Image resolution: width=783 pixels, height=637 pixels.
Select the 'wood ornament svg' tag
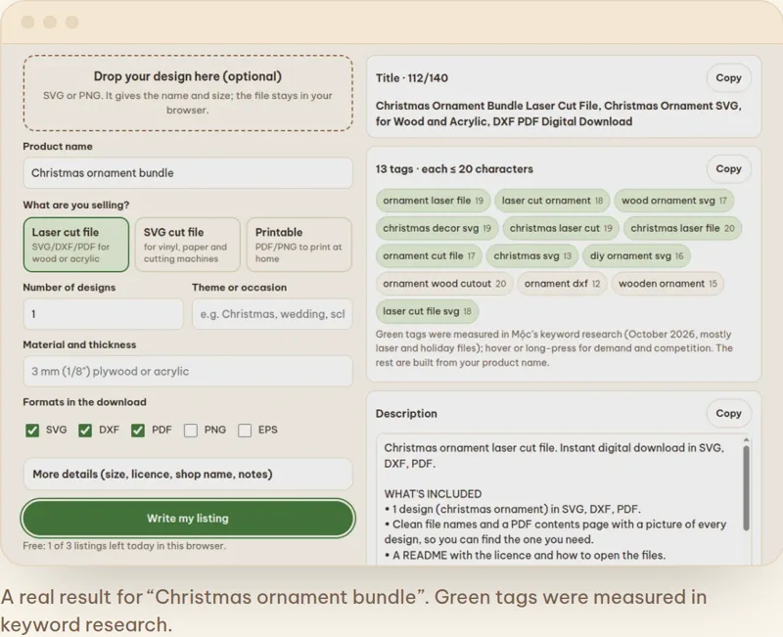673,201
